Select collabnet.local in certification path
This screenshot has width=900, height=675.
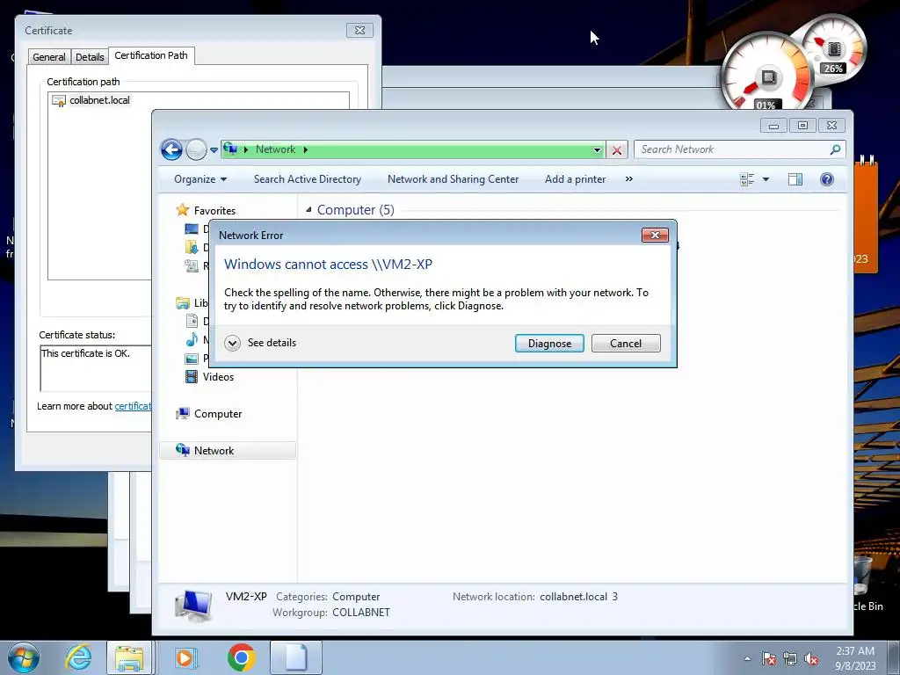point(100,100)
